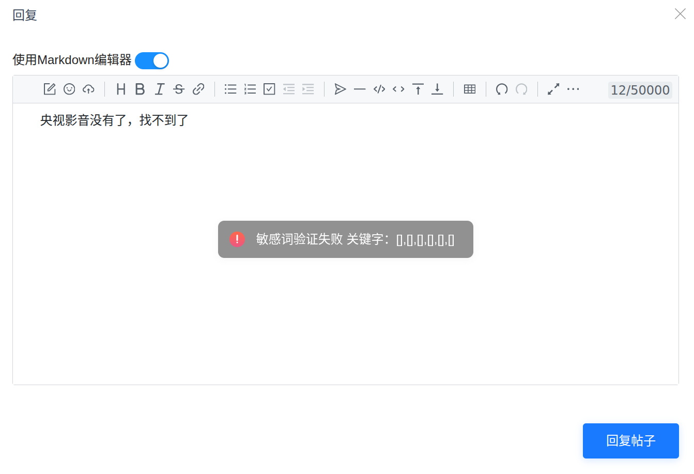Image resolution: width=694 pixels, height=474 pixels.
Task: Insert a task checklist
Action: coord(269,89)
